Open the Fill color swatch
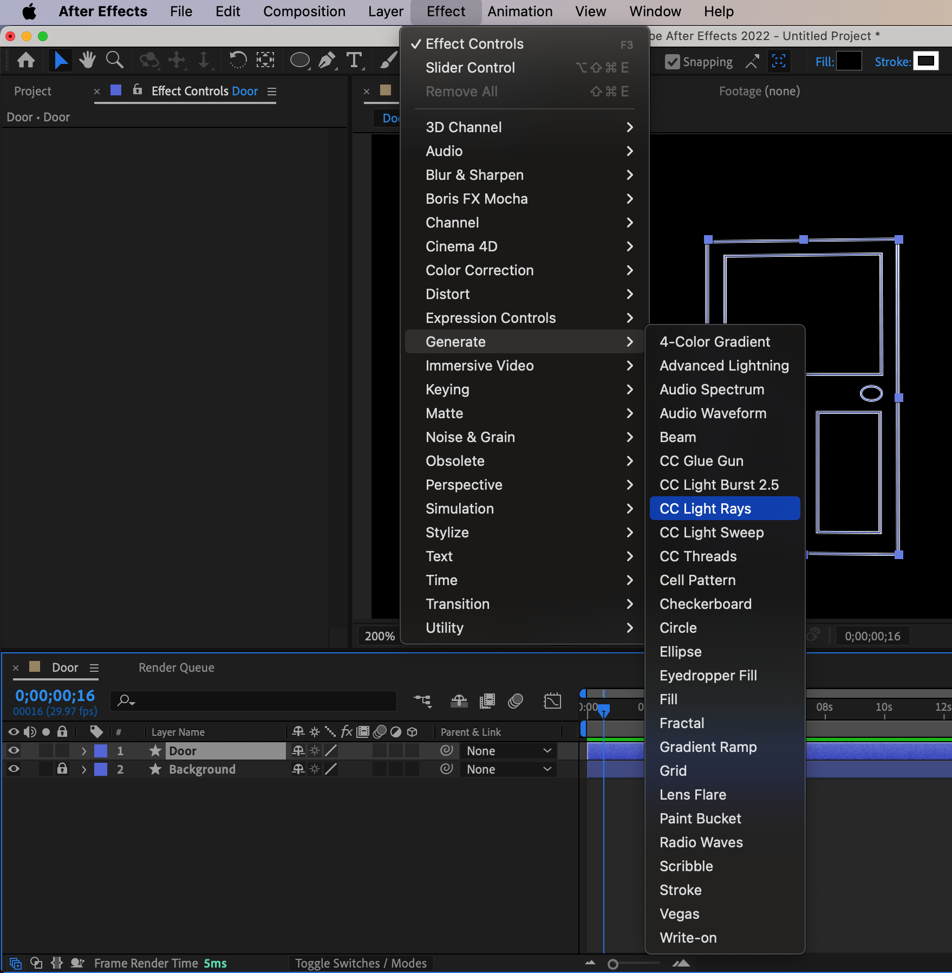This screenshot has width=952, height=973. click(849, 61)
